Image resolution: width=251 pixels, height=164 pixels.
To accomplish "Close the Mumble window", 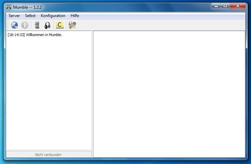I will [x=238, y=6].
